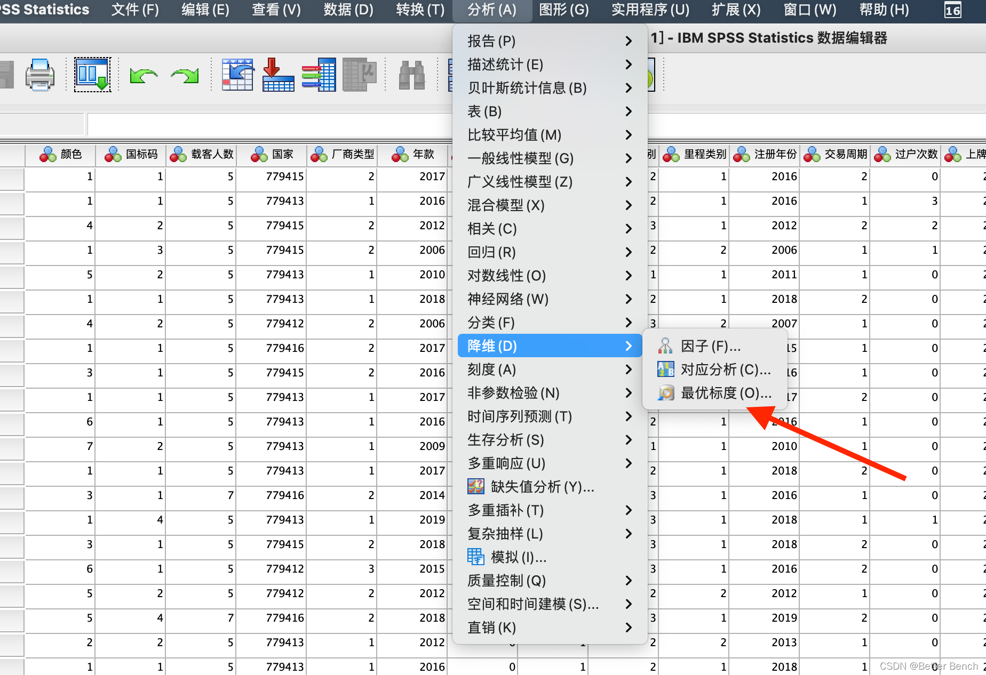Screen dimensions: 986x675
Task: Open the 实用程序 (U) menu
Action: click(x=650, y=10)
